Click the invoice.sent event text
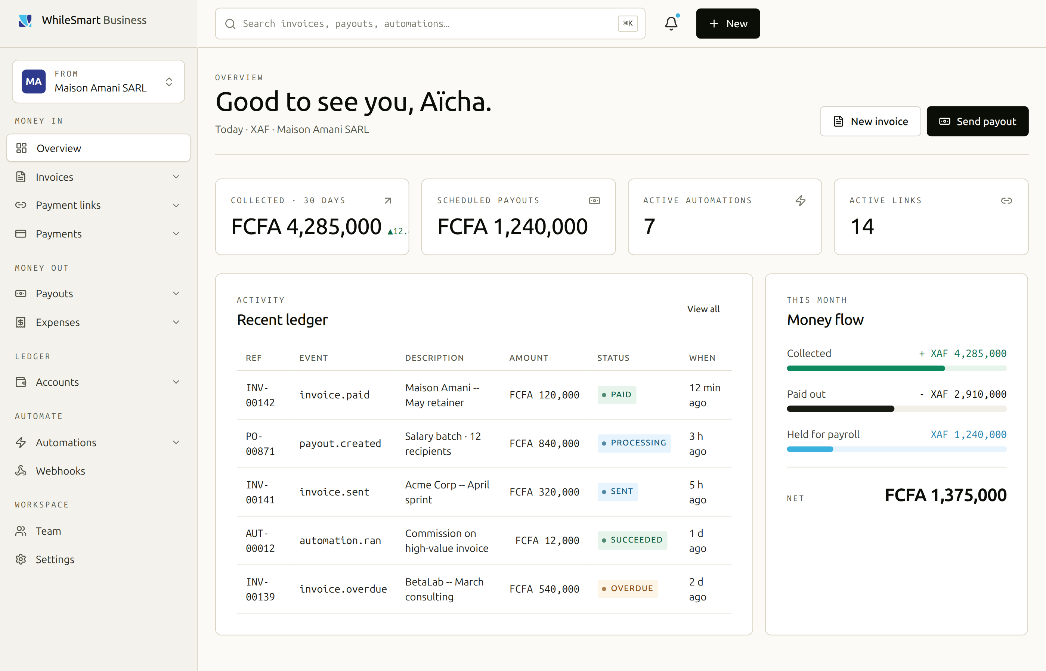The image size is (1046, 671). point(334,492)
